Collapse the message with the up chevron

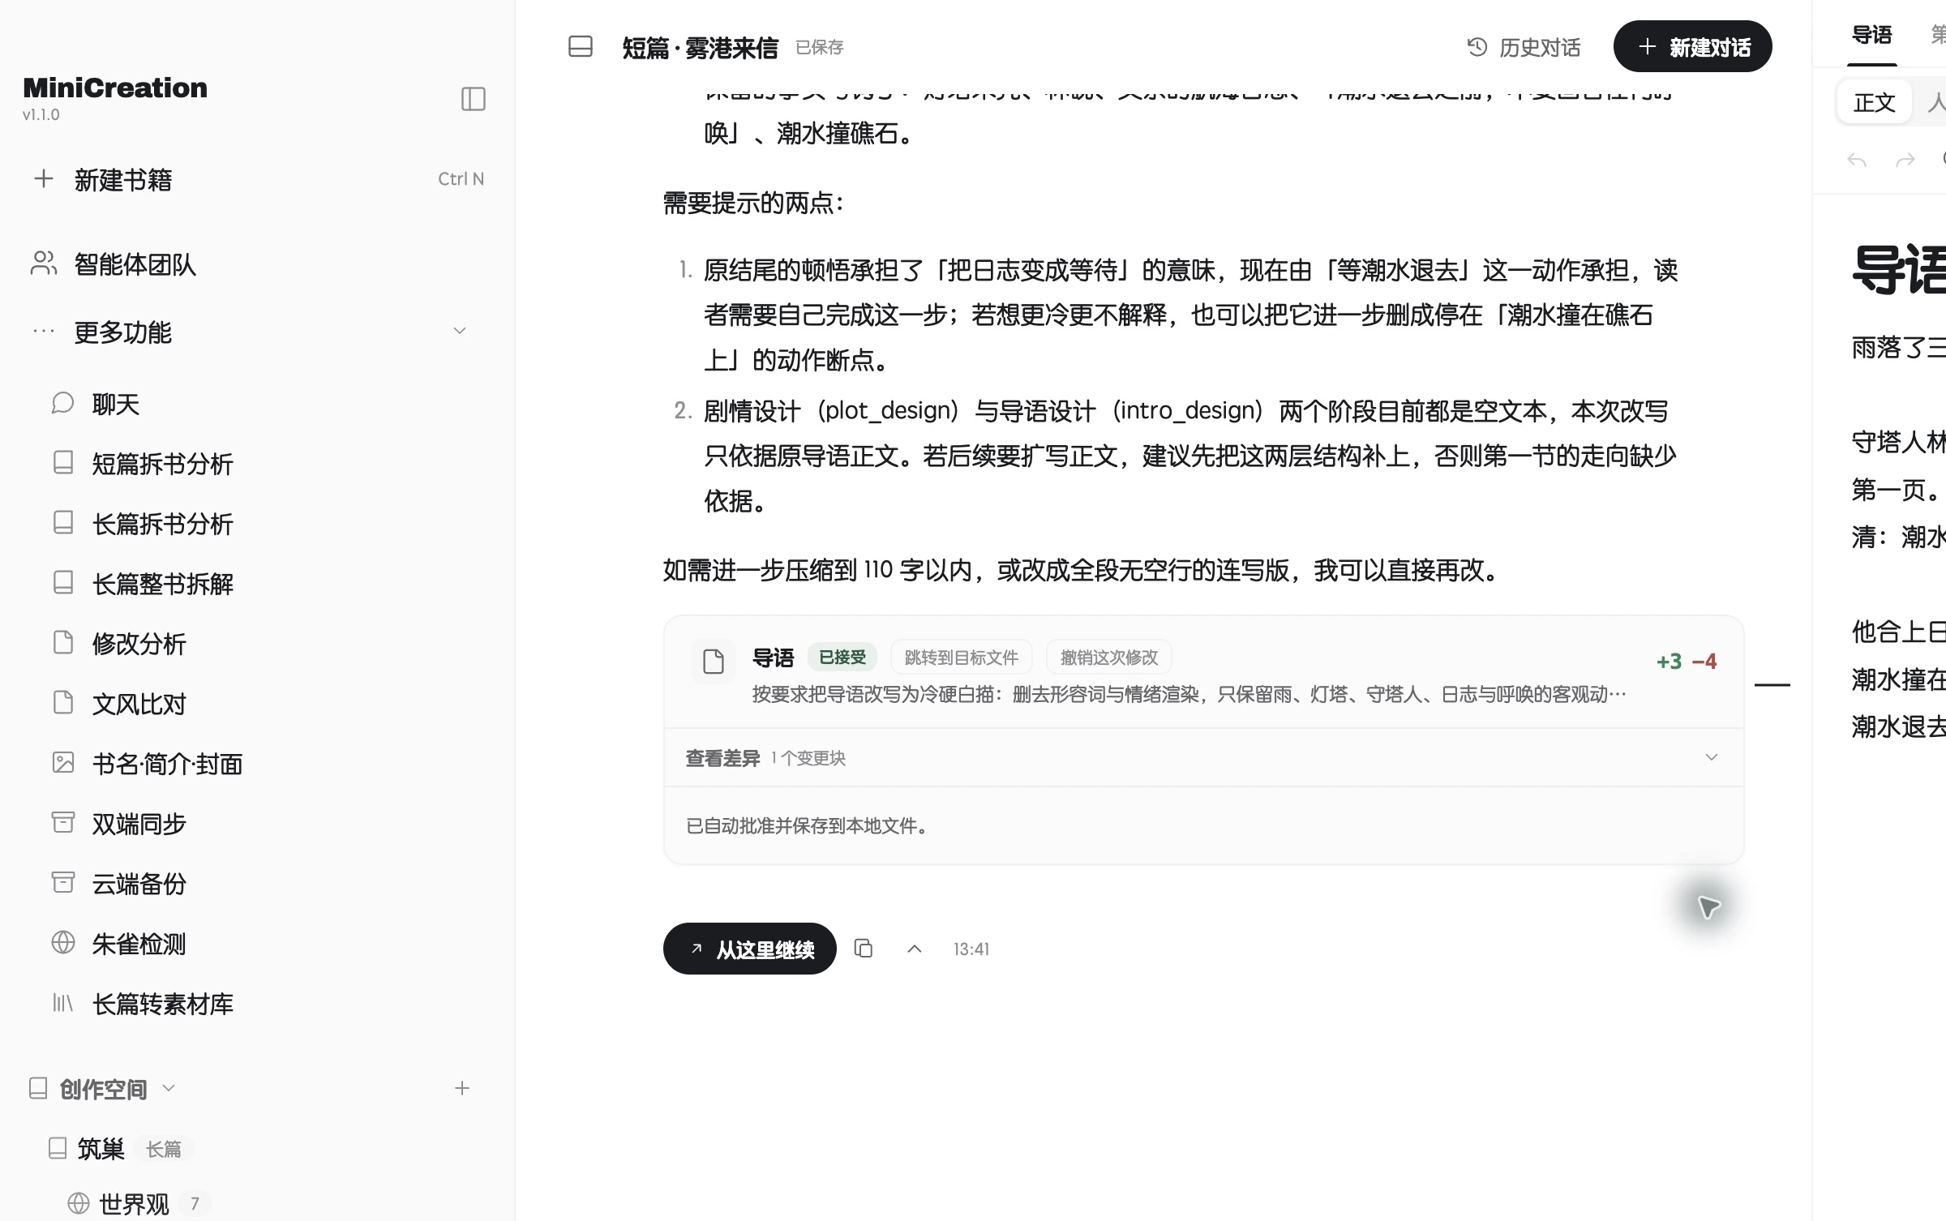click(915, 949)
